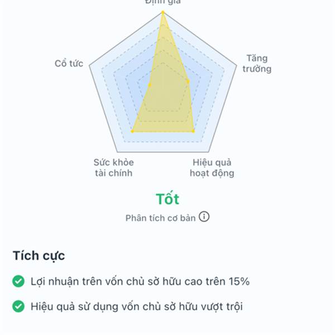Click the yellow data point on Tăng trưởng axis
Screen dimensions: 335x335
(188, 82)
